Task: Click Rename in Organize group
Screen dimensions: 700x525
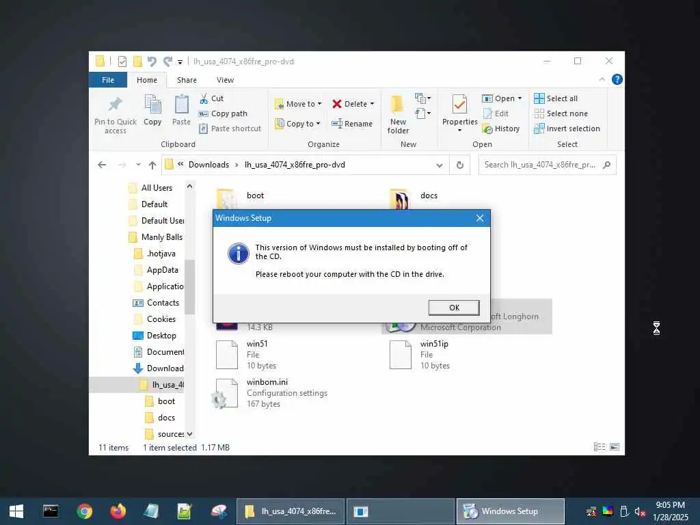Action: click(x=352, y=124)
